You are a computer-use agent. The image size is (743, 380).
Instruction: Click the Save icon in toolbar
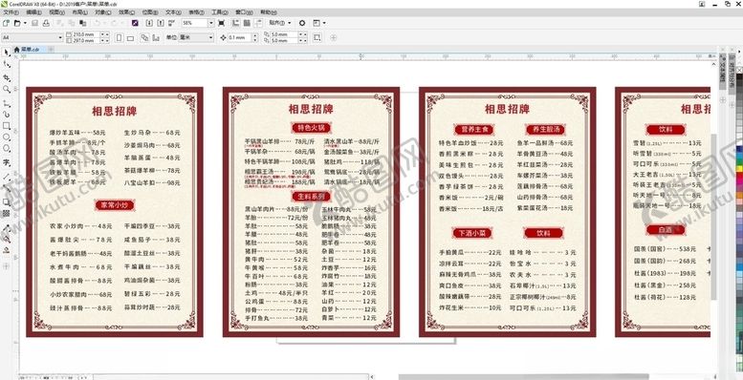[34, 23]
